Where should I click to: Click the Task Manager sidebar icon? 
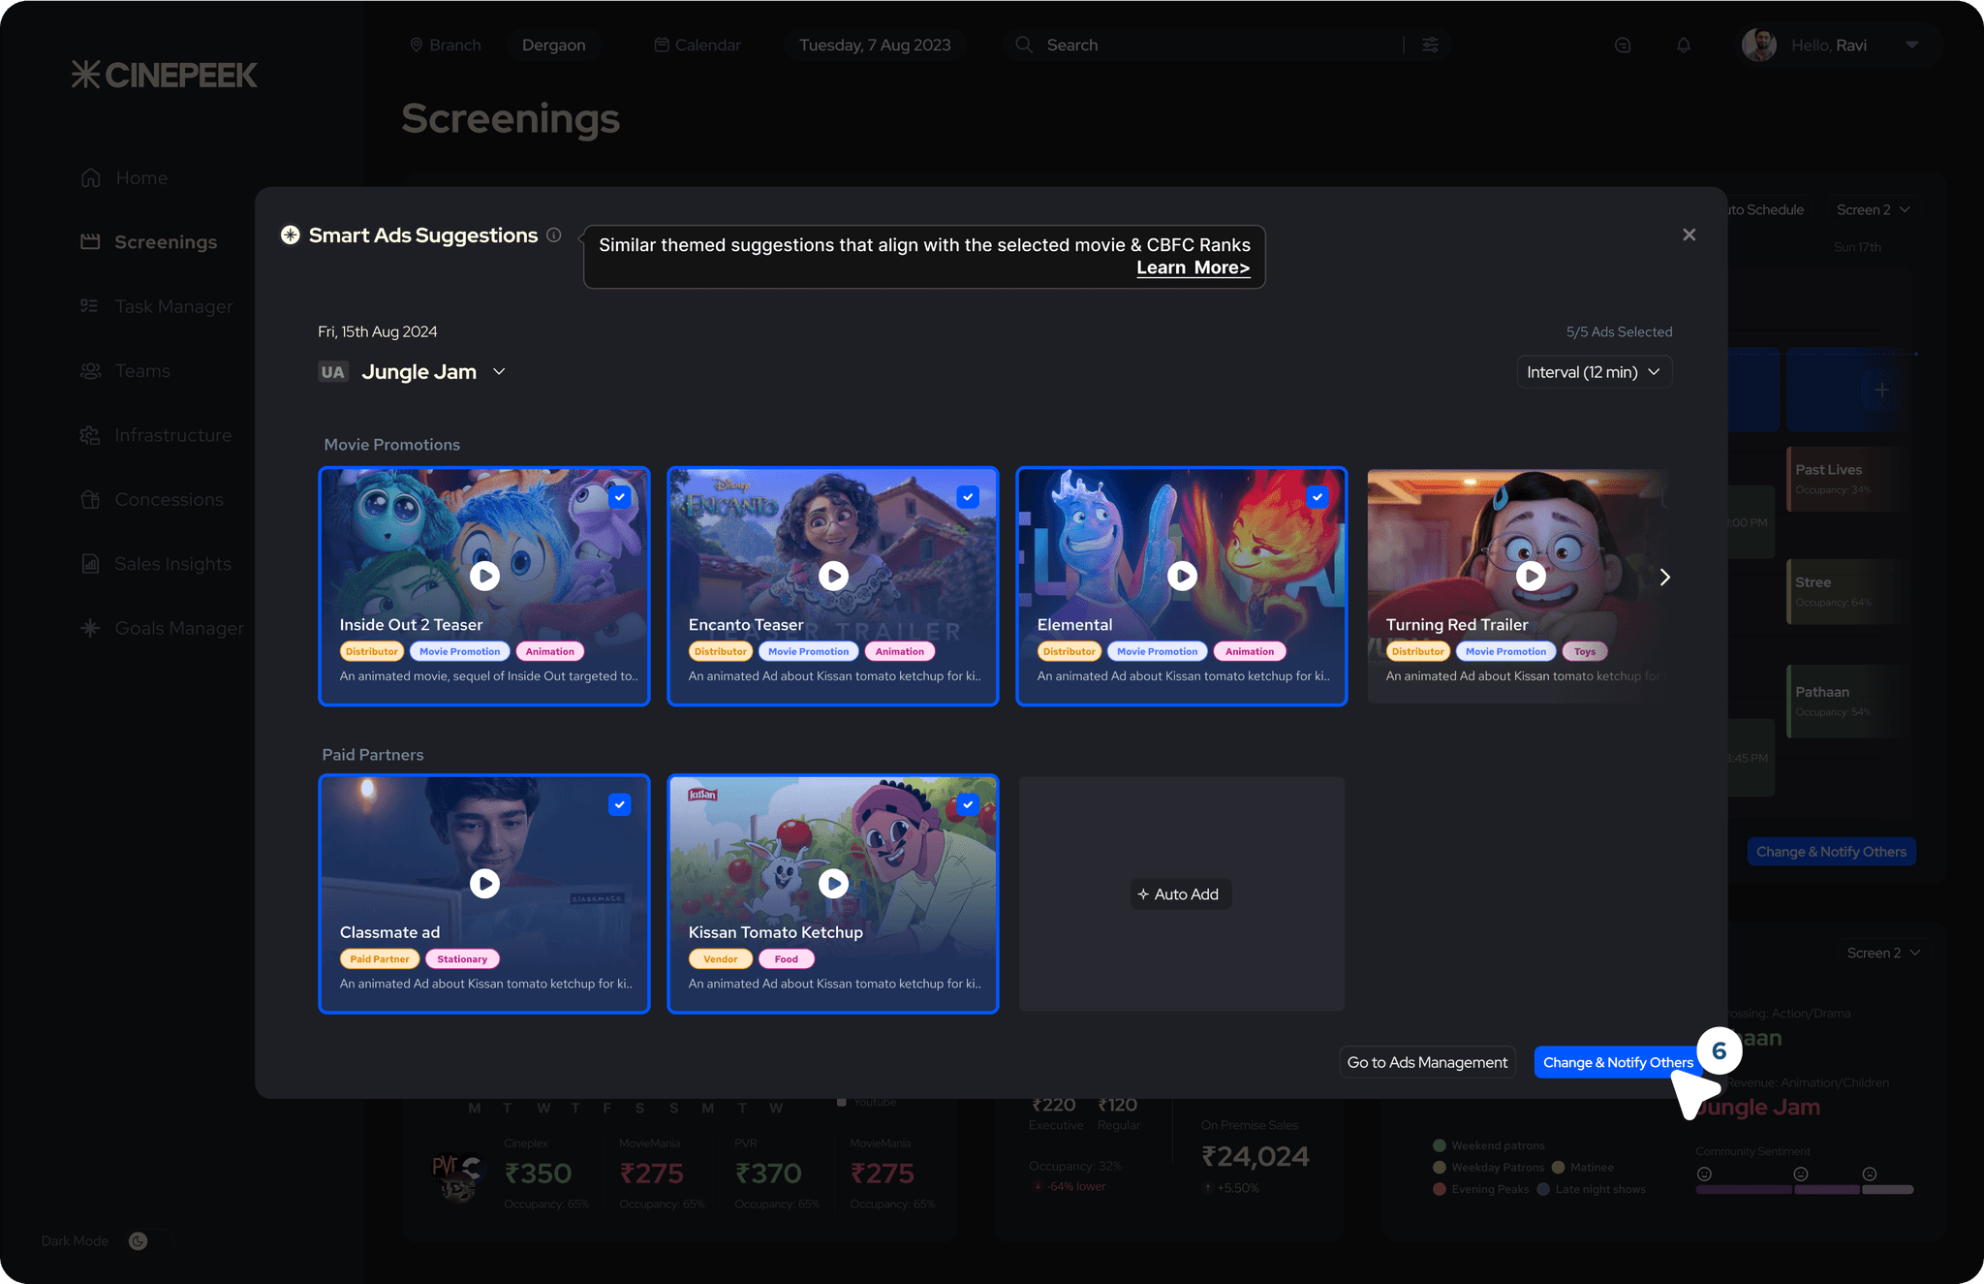point(90,306)
